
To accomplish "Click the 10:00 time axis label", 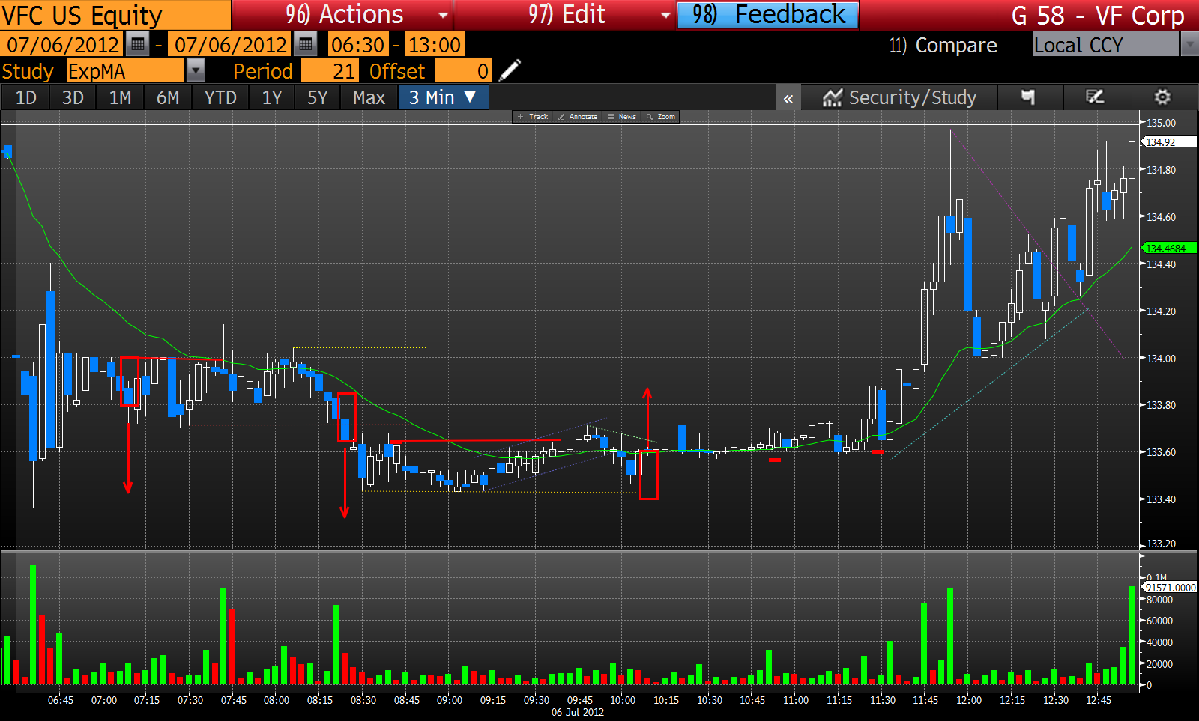I will tap(623, 700).
